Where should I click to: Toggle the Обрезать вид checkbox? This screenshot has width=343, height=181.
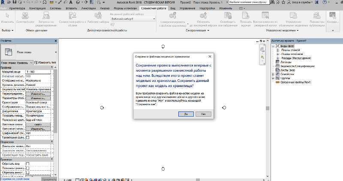[27, 164]
